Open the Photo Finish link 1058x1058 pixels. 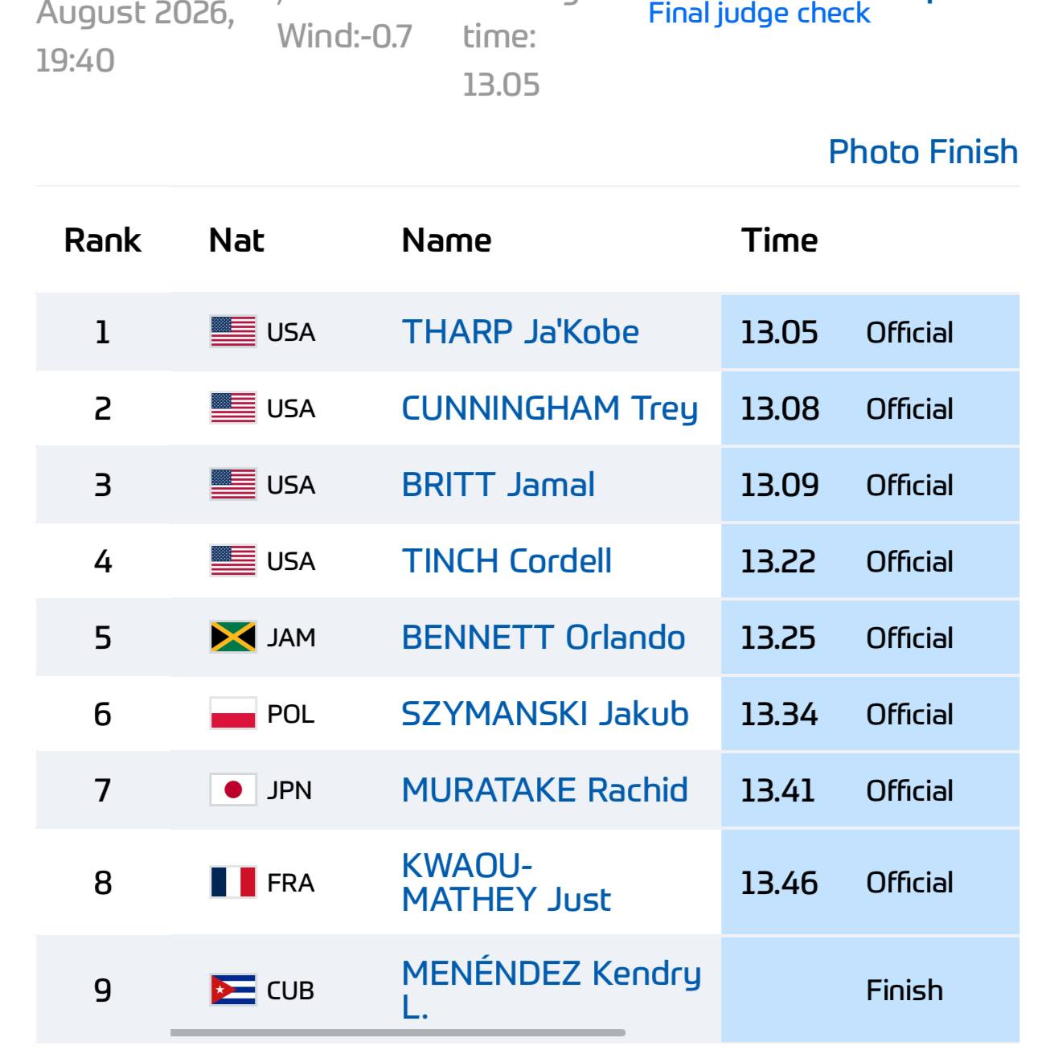click(x=923, y=151)
